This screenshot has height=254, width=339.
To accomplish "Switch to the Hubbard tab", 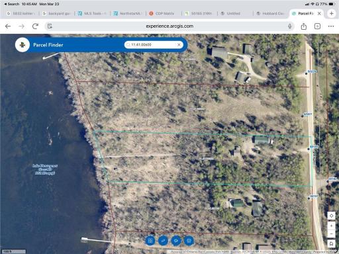I will 271,13.
